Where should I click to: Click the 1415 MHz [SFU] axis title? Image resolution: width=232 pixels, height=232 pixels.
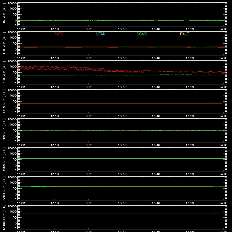click(4, 101)
